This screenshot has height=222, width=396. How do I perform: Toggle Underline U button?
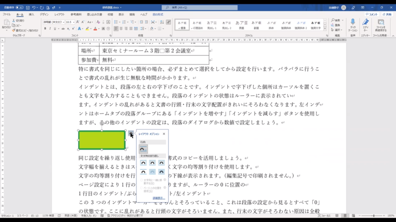tap(55, 29)
